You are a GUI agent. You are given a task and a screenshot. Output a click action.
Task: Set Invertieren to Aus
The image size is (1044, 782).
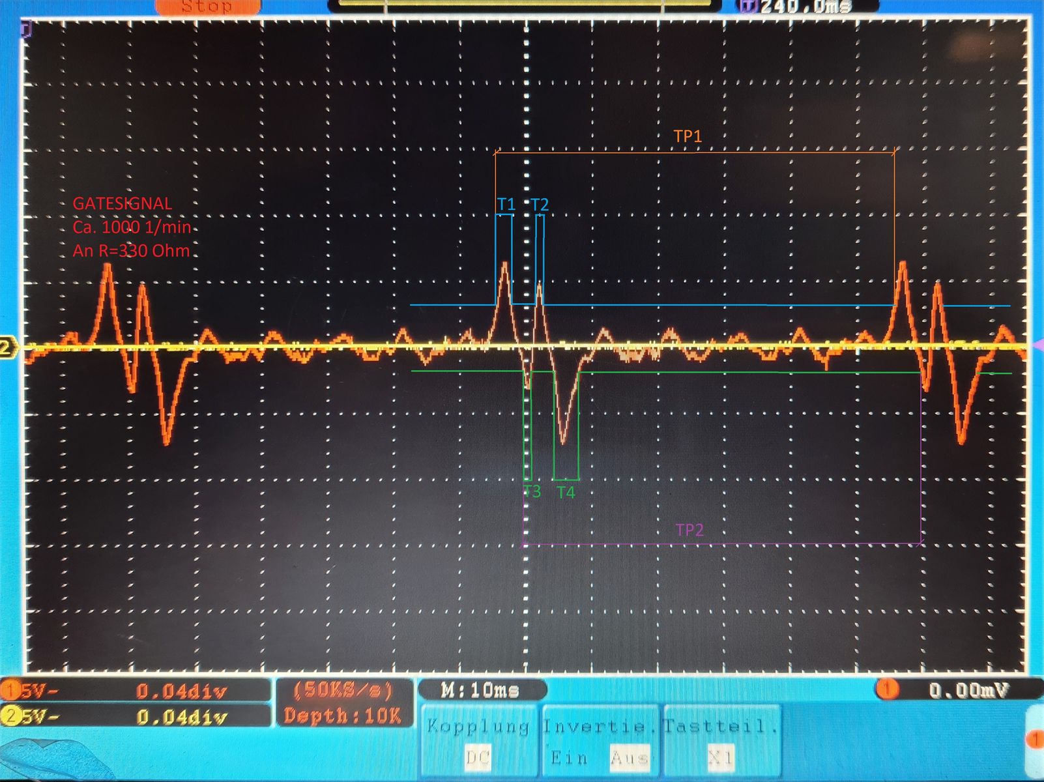[629, 758]
